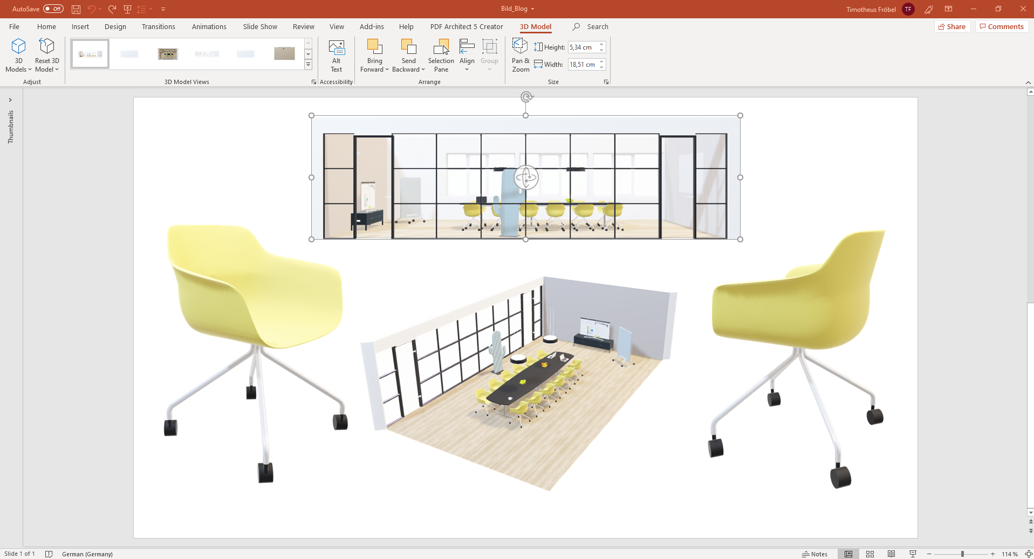This screenshot has width=1034, height=559.
Task: Open the File menu
Action: point(15,26)
